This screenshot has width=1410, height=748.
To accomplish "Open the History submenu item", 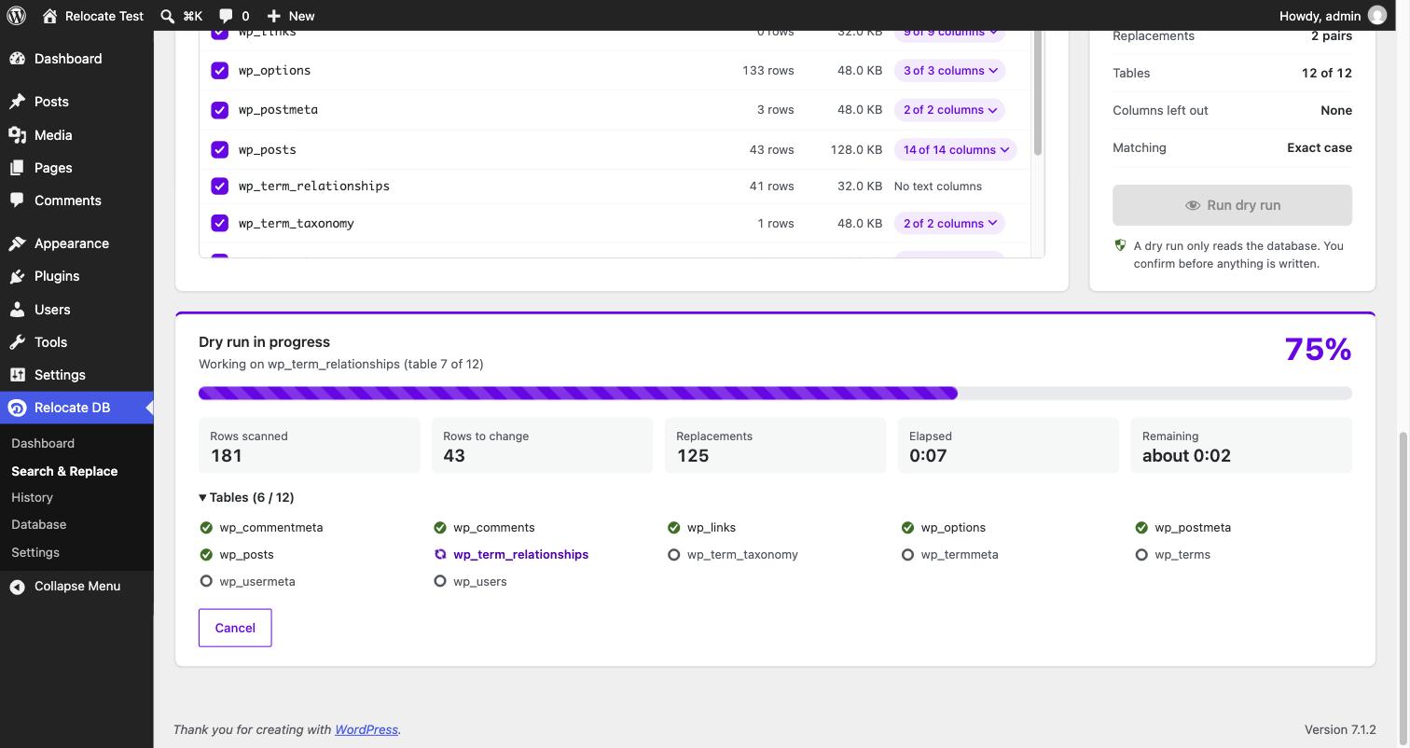I will 32,497.
